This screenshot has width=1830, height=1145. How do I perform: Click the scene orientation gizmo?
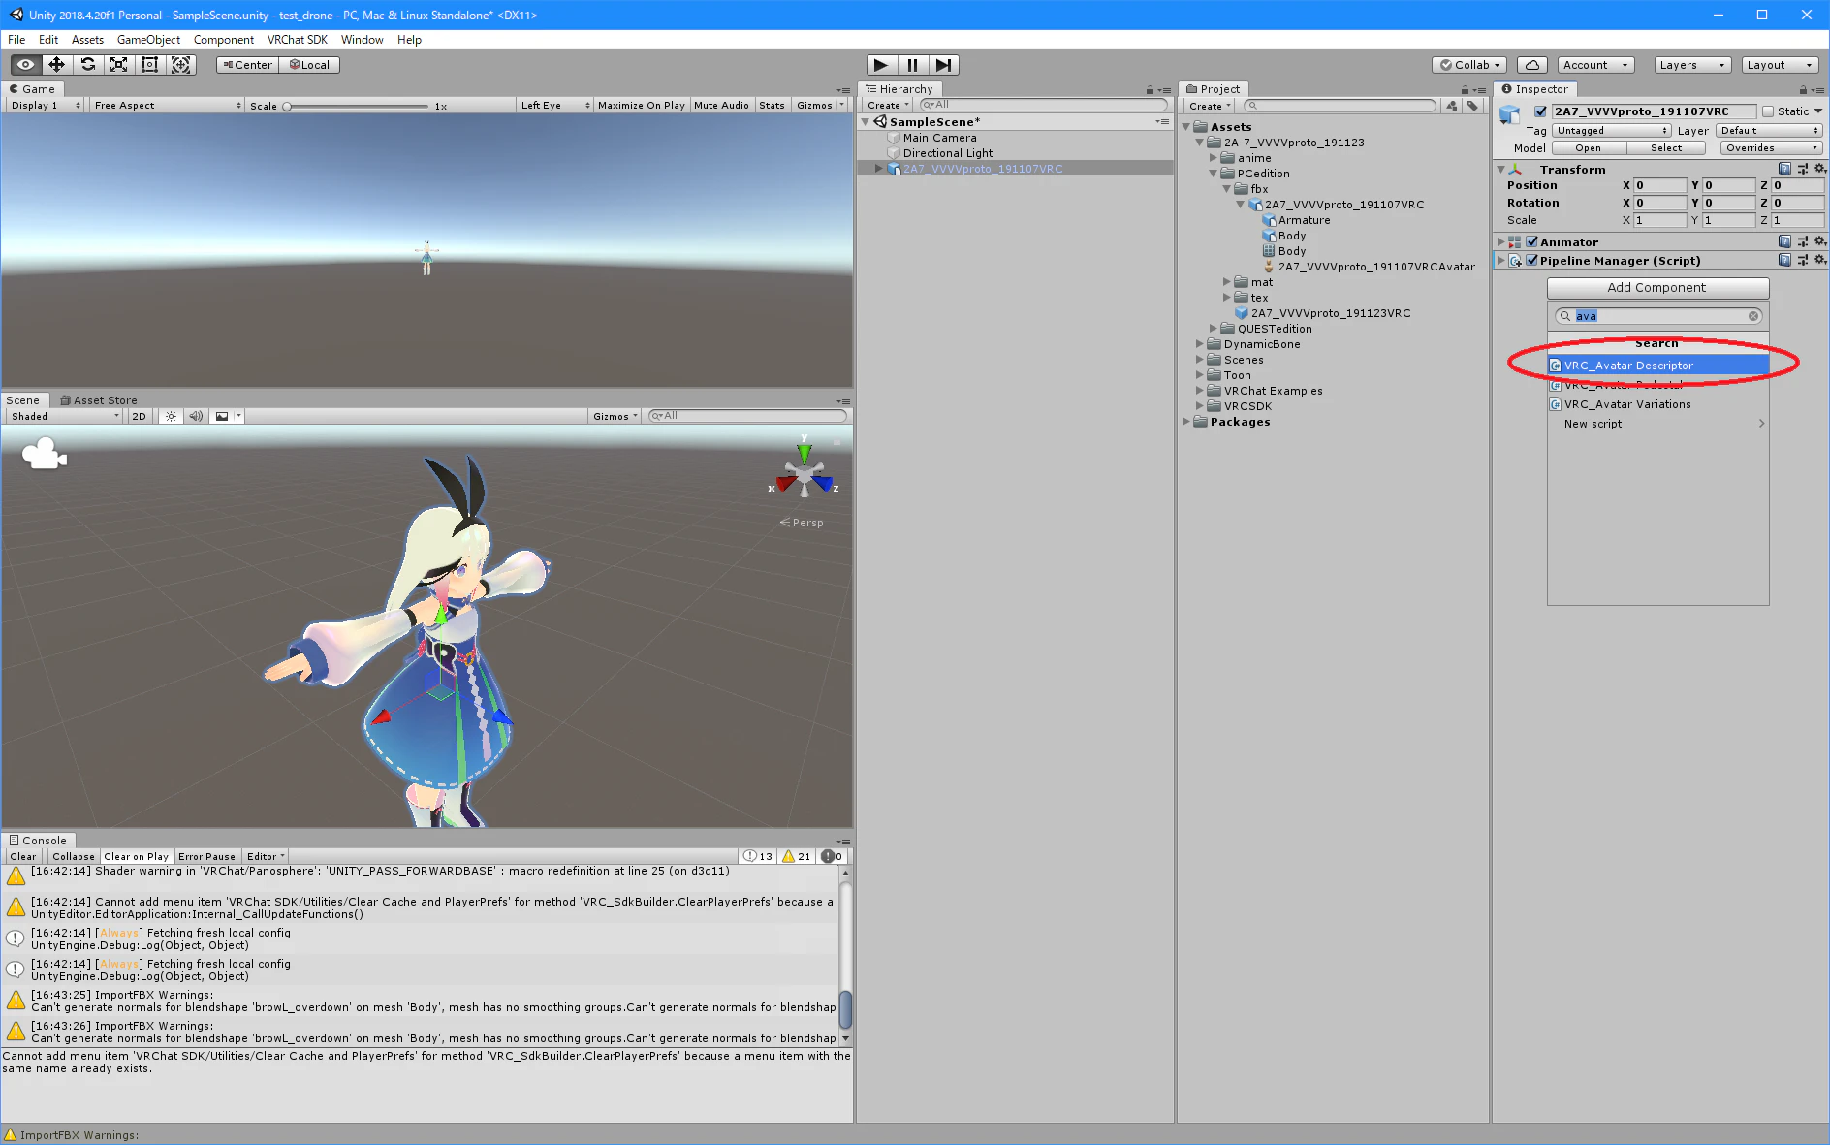805,474
